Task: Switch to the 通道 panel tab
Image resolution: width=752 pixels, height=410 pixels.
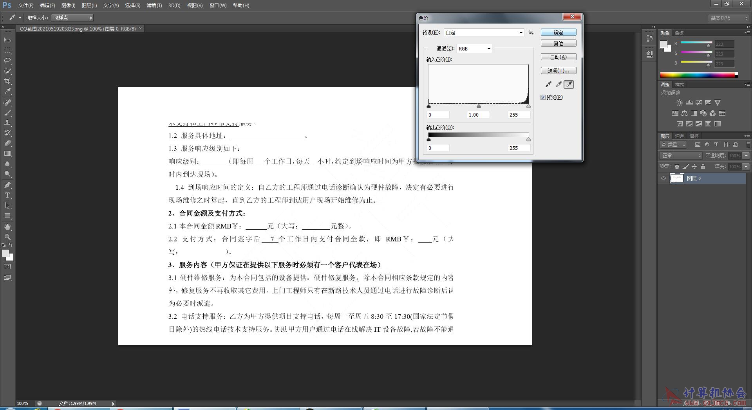Action: [680, 136]
